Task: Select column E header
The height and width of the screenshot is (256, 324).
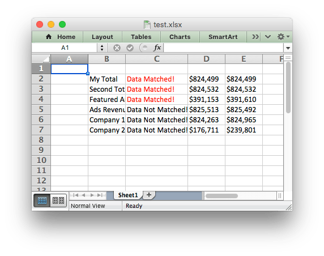Action: tap(244, 59)
